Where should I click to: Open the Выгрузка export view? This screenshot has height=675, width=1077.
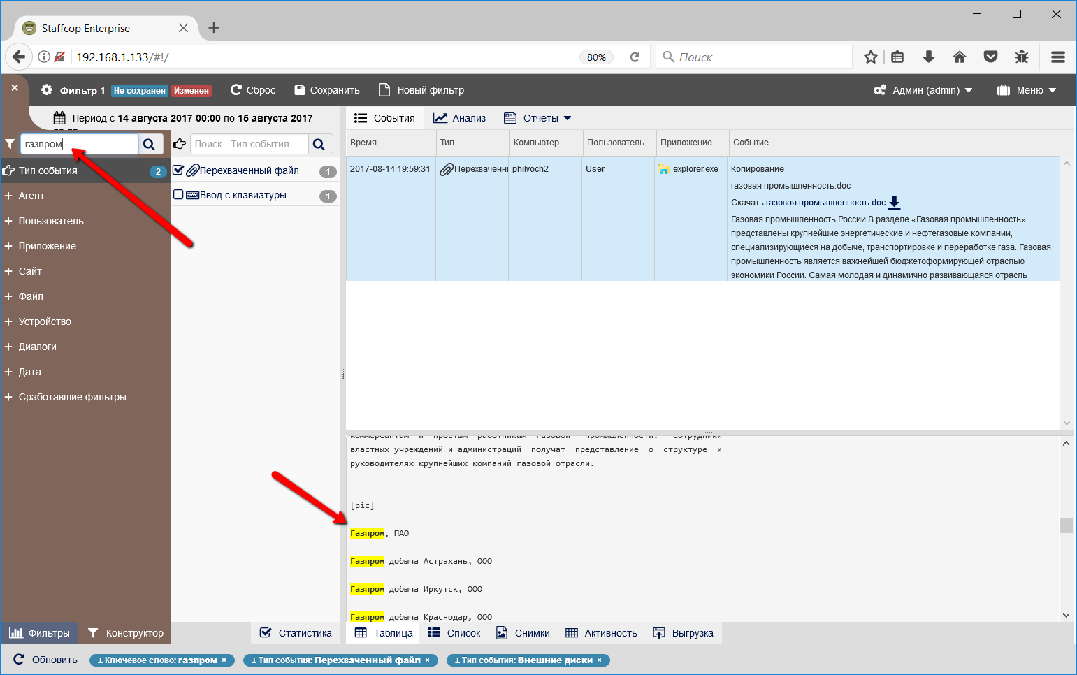683,633
